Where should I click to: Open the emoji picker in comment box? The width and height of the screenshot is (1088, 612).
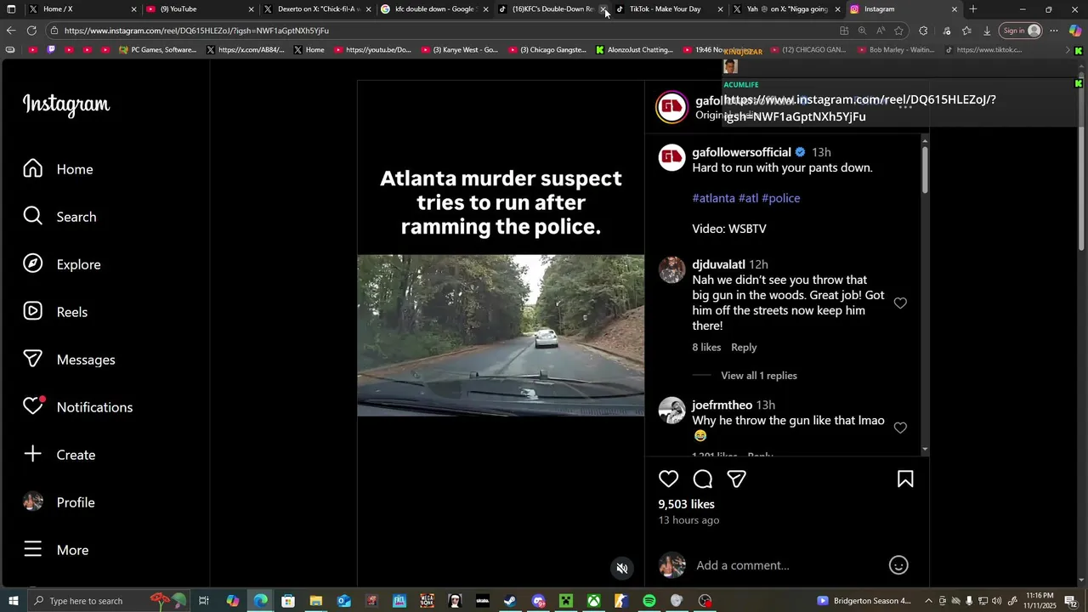(898, 565)
